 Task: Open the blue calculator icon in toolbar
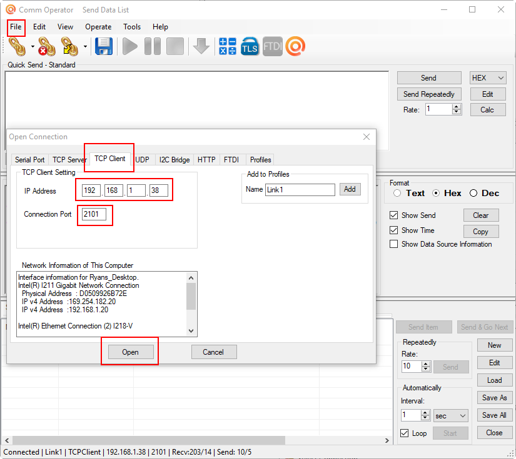click(228, 46)
